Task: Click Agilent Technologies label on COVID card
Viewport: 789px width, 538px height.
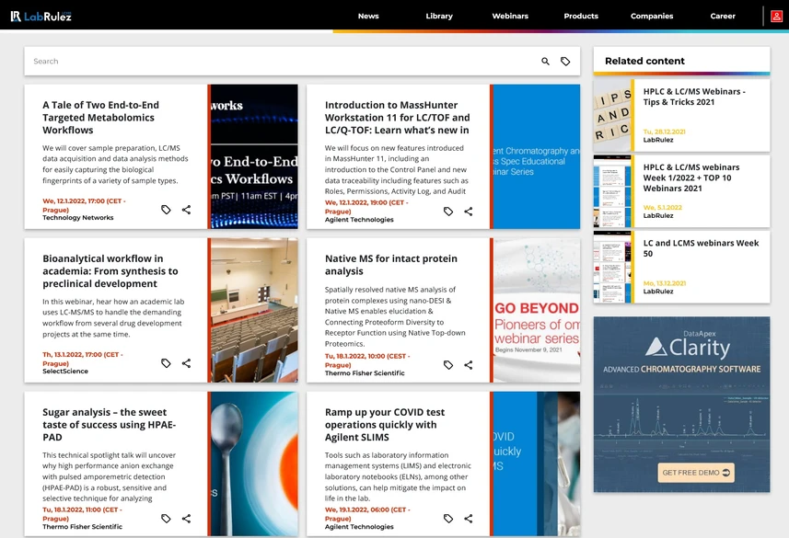Action: [359, 526]
